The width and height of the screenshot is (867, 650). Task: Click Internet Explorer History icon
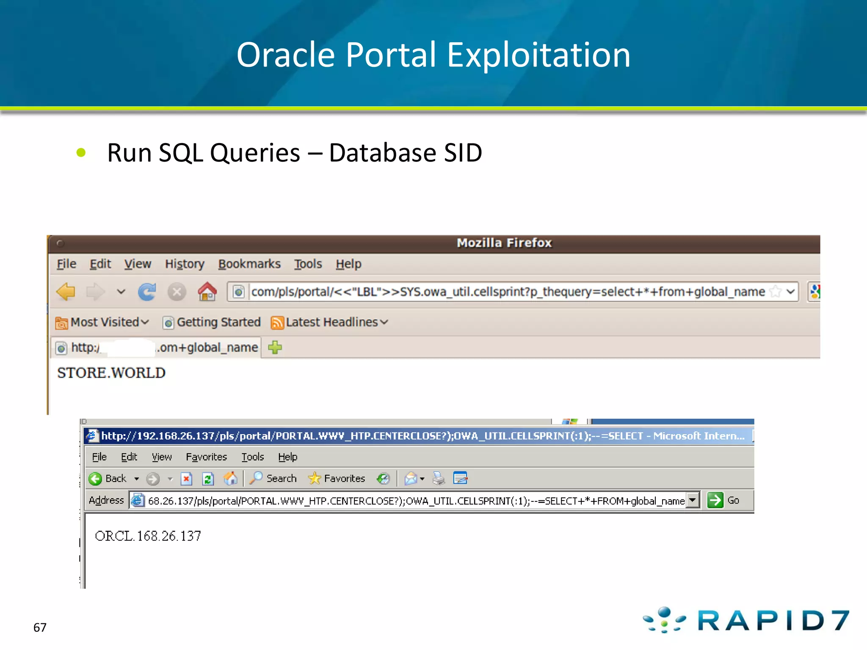pos(383,479)
